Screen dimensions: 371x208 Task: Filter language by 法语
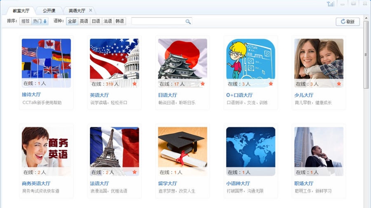108,21
